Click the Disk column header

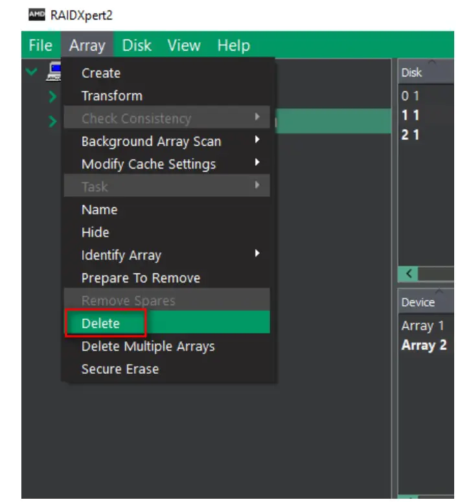pos(426,73)
